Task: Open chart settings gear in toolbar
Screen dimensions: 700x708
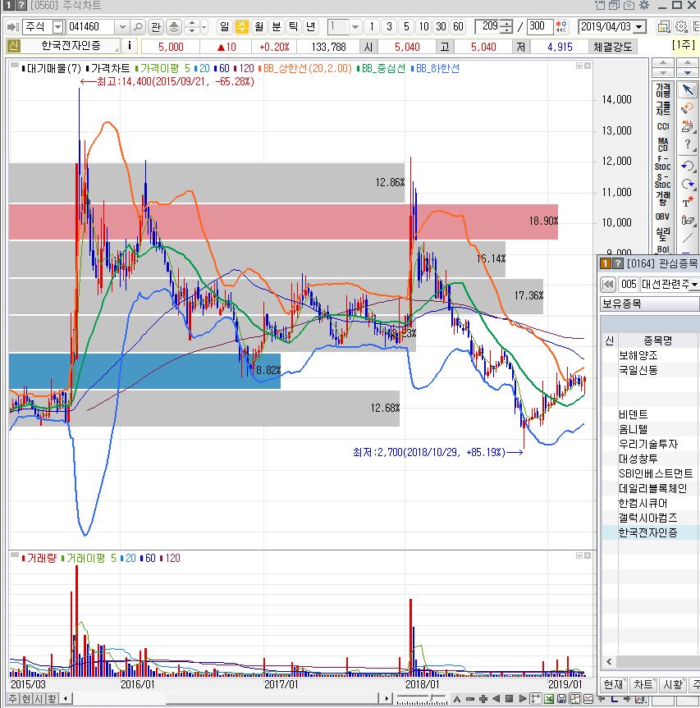Action: point(681,26)
